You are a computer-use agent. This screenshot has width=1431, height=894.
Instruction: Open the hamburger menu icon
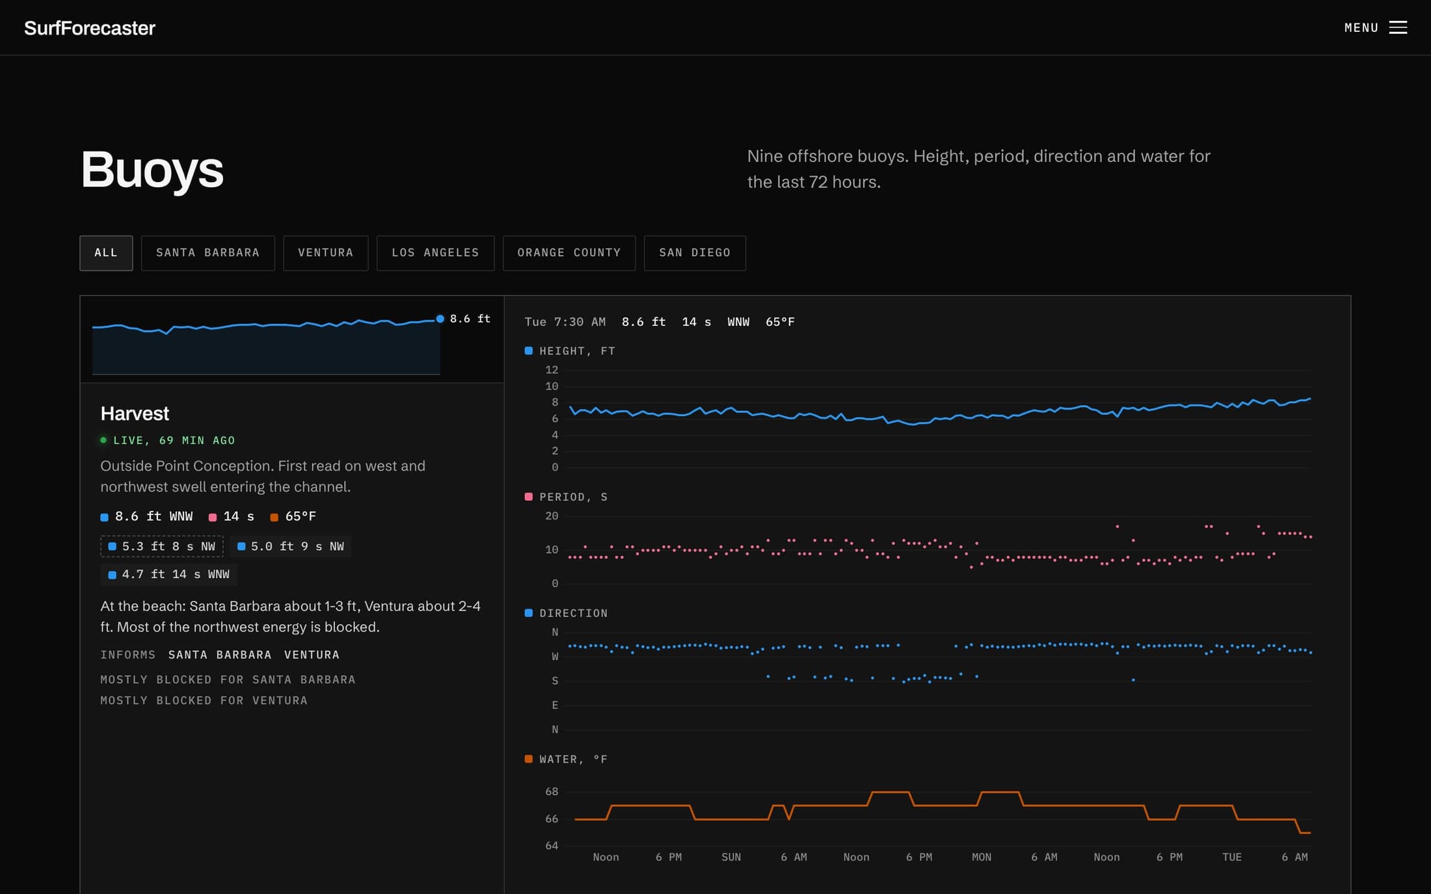click(1398, 27)
